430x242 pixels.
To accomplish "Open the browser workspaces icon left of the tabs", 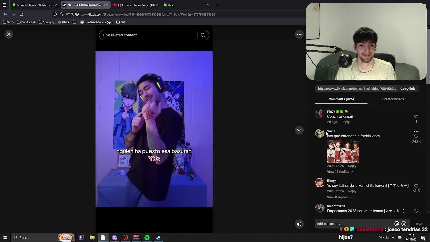I will tap(4, 5).
